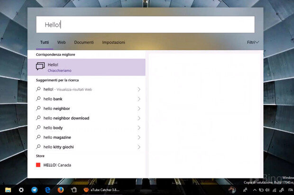Click the battery icon in system tray
This screenshot has width=294, height=195.
point(261,190)
